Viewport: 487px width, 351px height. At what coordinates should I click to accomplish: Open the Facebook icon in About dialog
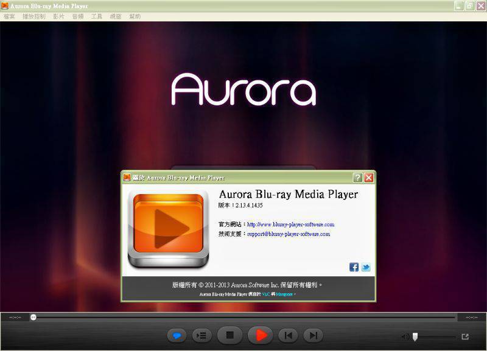[354, 267]
